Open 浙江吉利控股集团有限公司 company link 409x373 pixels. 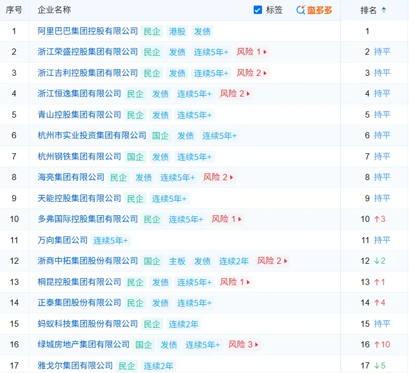click(88, 72)
